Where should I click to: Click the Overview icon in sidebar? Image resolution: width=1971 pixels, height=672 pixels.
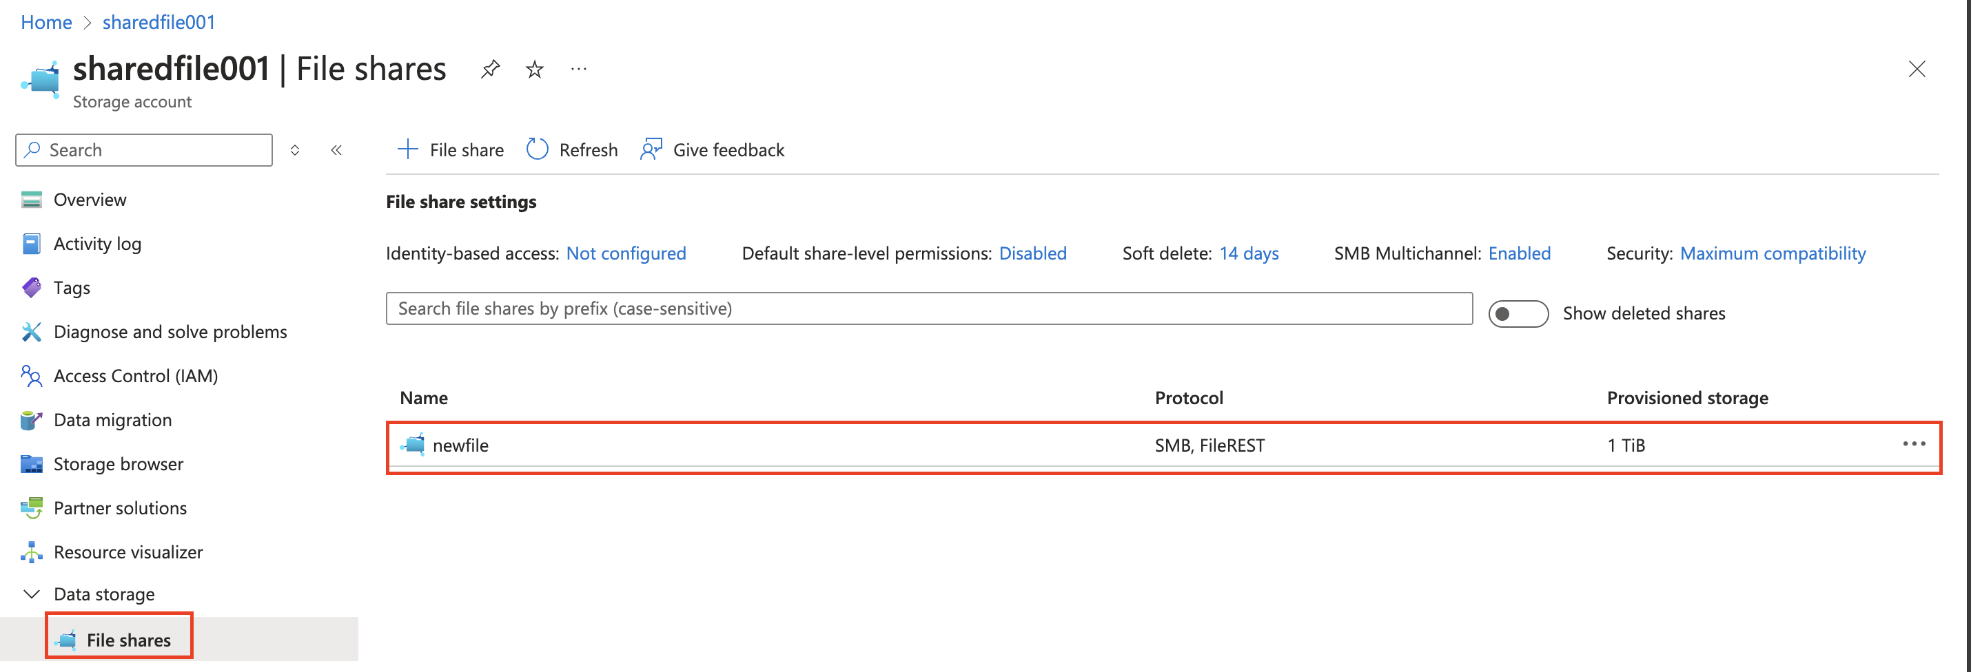point(32,200)
